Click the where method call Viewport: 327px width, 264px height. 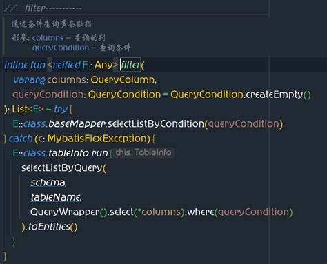[x=201, y=212]
